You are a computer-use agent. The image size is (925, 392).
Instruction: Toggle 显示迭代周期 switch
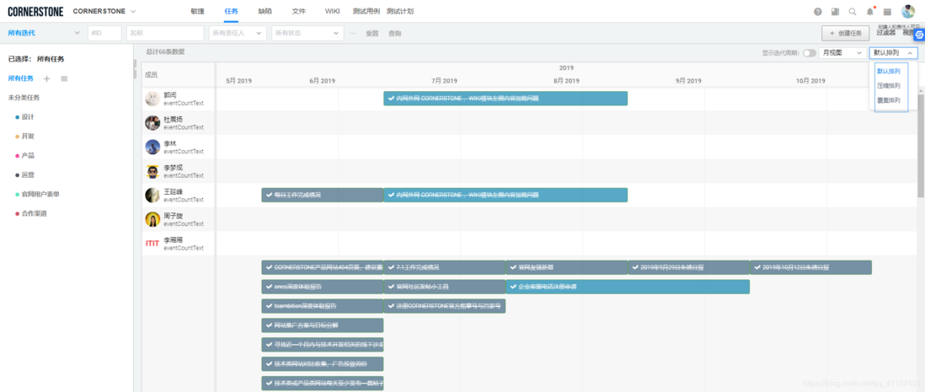coord(810,53)
